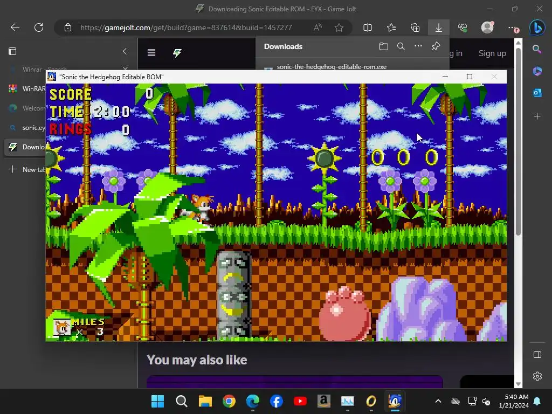Click the MILES lives counter portrait
Screen dimensions: 552x414
[61, 327]
